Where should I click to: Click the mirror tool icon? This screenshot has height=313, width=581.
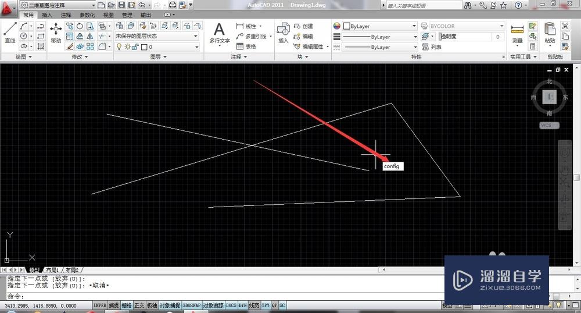pos(90,36)
